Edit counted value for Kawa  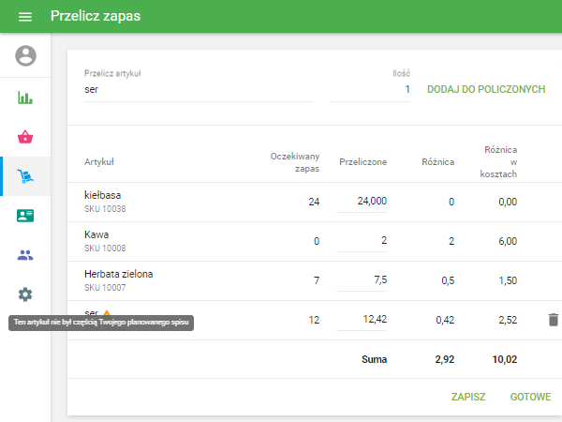(362, 241)
